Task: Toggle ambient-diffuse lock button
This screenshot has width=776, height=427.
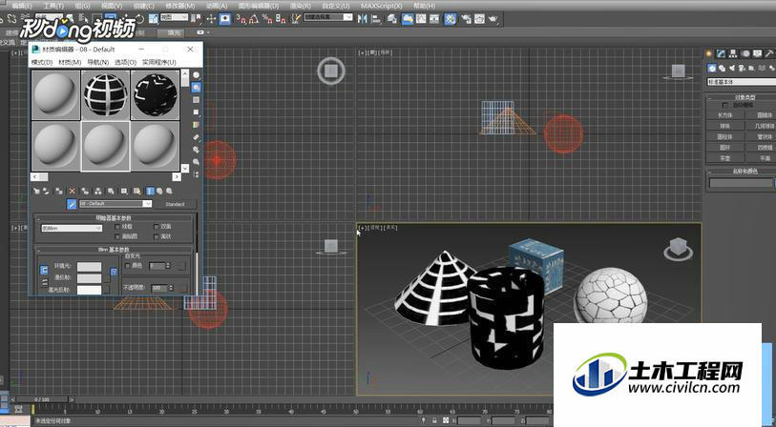Action: pos(44,271)
